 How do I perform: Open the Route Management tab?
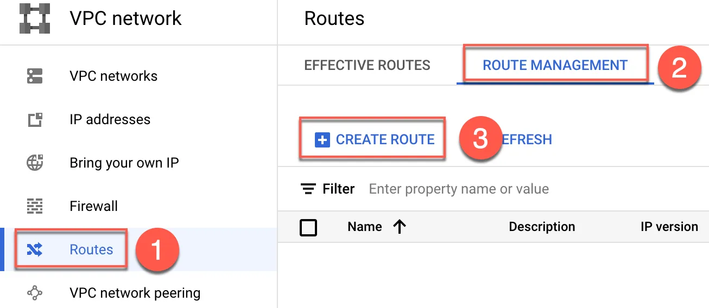[555, 66]
